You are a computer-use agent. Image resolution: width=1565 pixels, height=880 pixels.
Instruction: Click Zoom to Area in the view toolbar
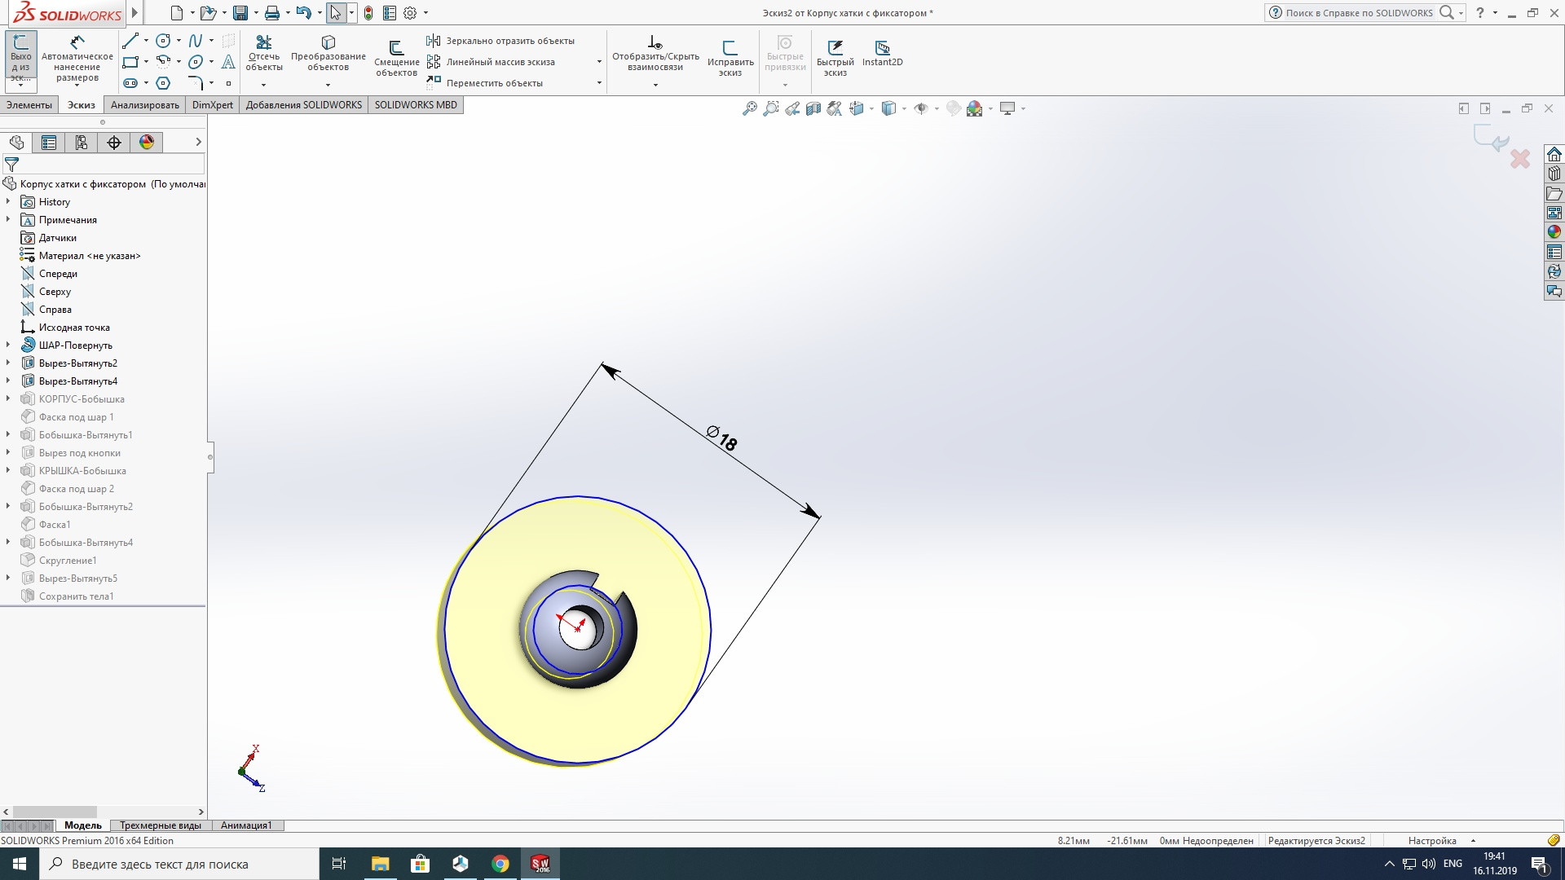[771, 108]
